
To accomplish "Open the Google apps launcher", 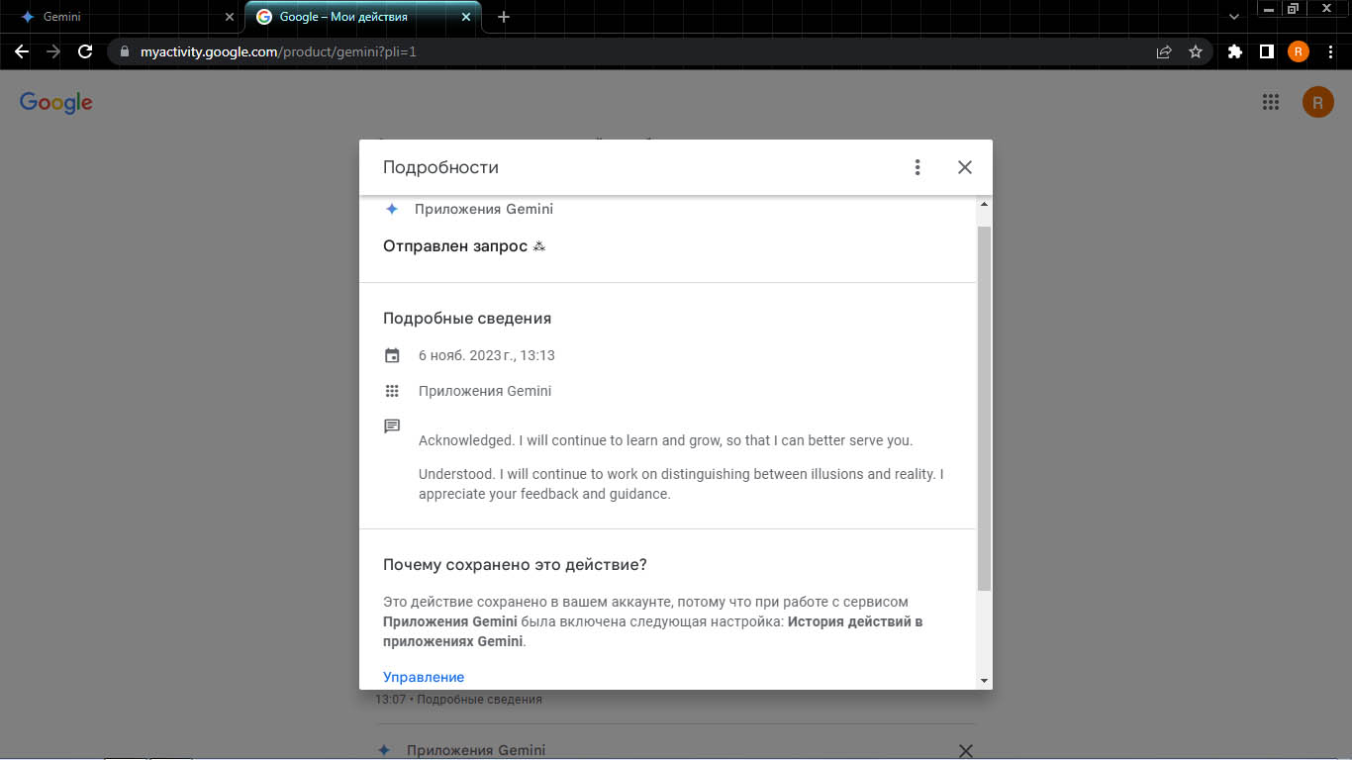I will tap(1271, 102).
